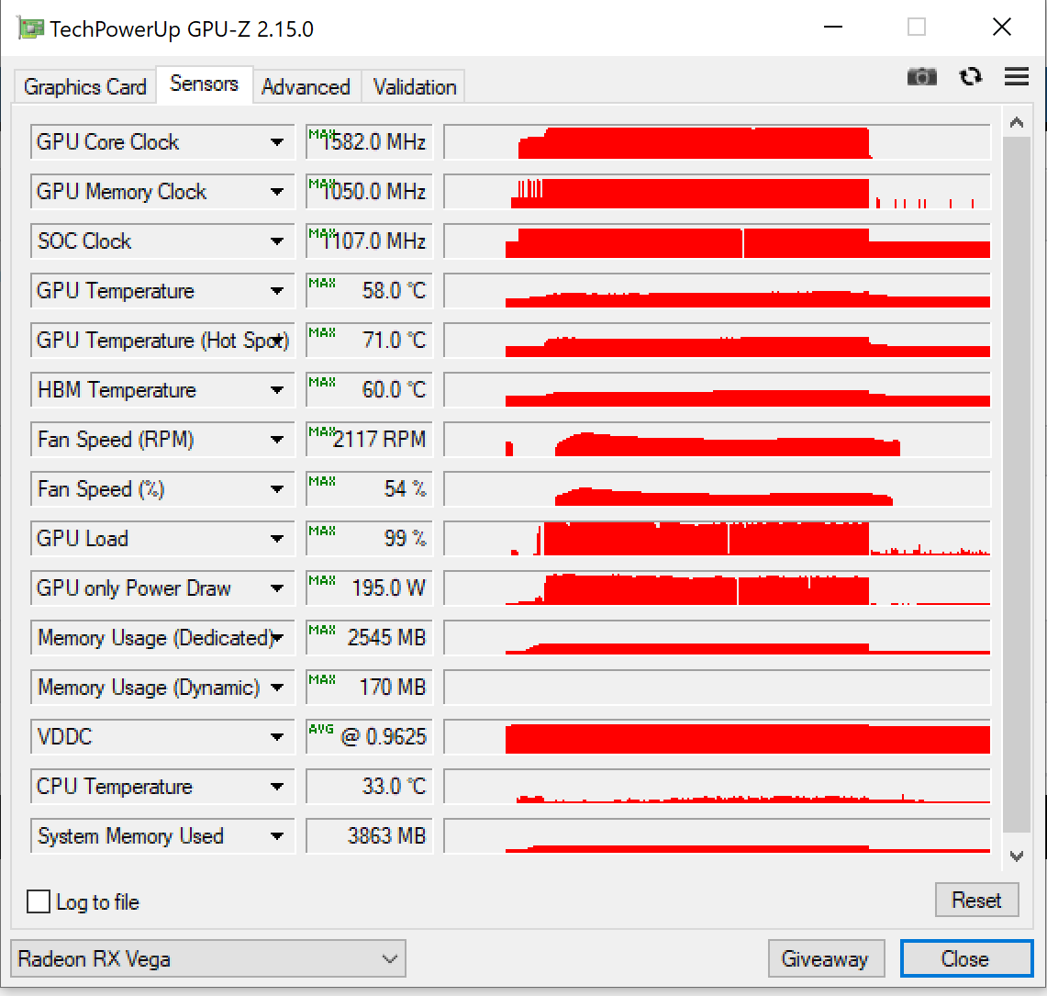Click the vertical scrollbar thumb
The image size is (1047, 996).
pos(1017,485)
